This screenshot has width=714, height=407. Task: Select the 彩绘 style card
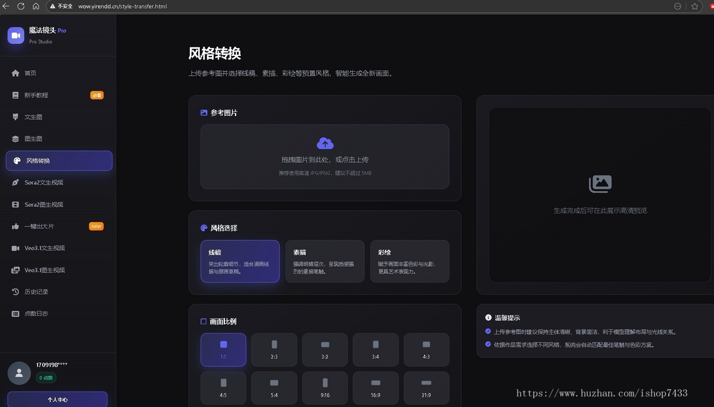pyautogui.click(x=409, y=261)
